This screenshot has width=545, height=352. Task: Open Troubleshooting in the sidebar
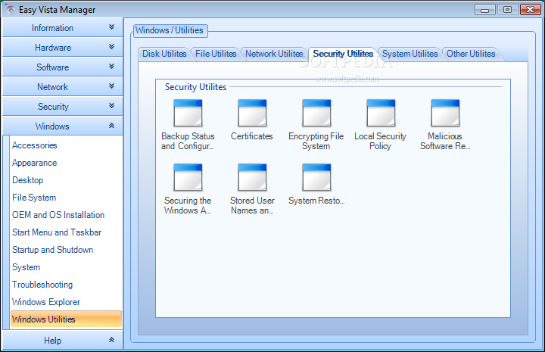coord(42,284)
